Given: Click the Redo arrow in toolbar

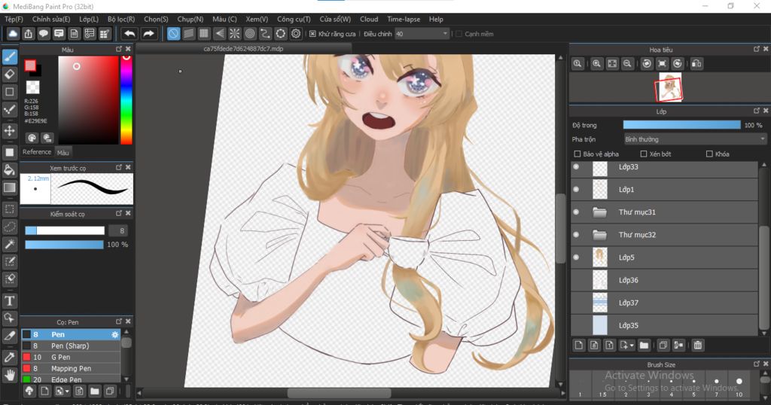Looking at the screenshot, I should point(148,33).
